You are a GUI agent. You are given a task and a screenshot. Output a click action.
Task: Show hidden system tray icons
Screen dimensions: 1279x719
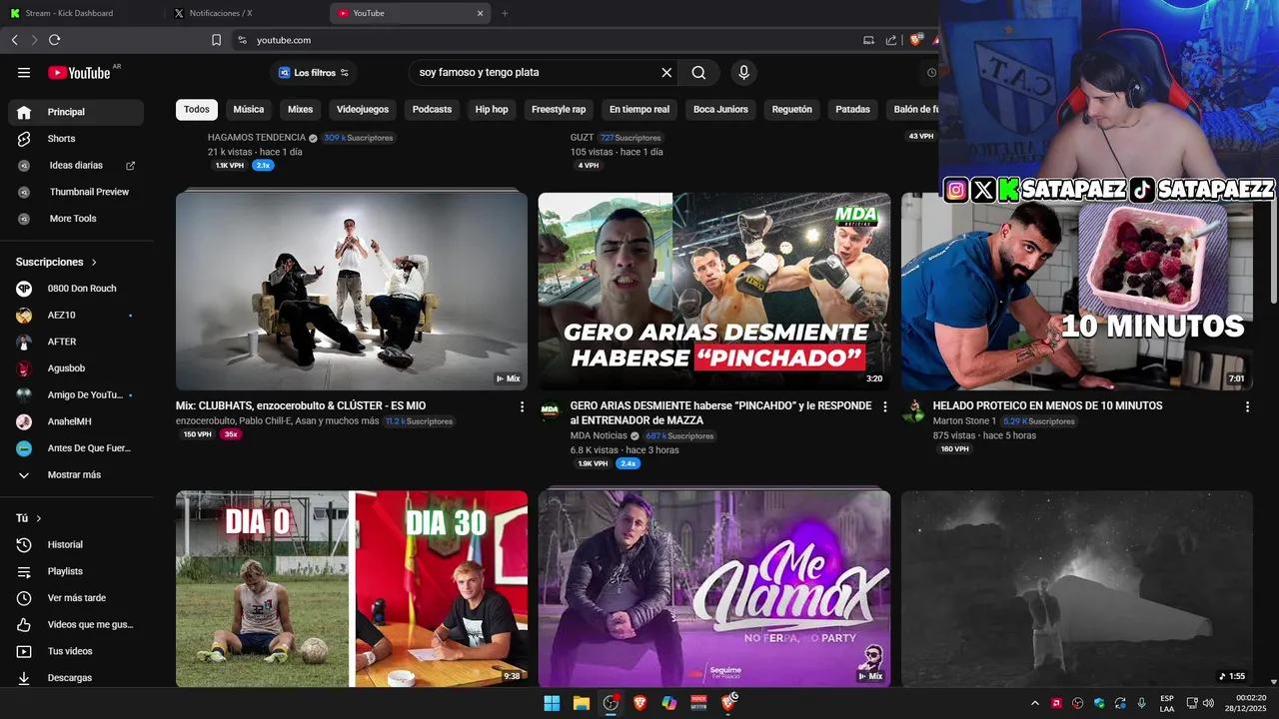pos(1034,703)
